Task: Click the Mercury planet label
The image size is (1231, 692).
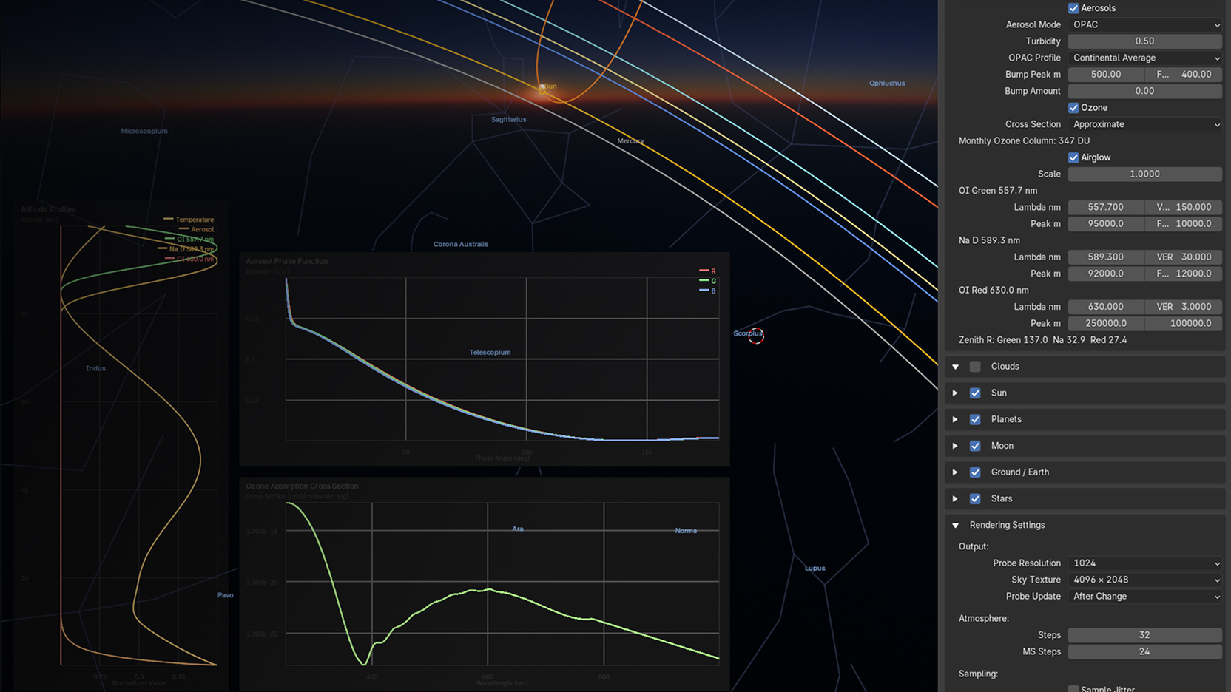Action: 630,141
